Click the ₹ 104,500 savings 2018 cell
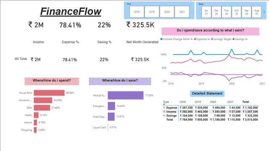Screen dimensions: 269x151 coord(186,116)
